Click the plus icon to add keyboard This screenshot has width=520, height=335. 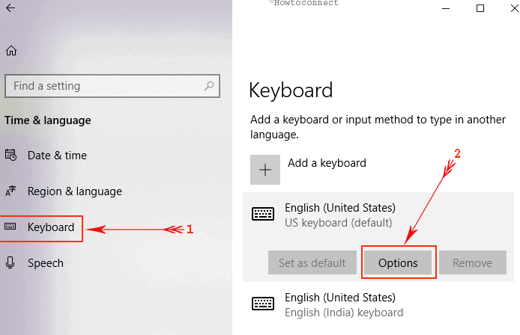pyautogui.click(x=265, y=170)
